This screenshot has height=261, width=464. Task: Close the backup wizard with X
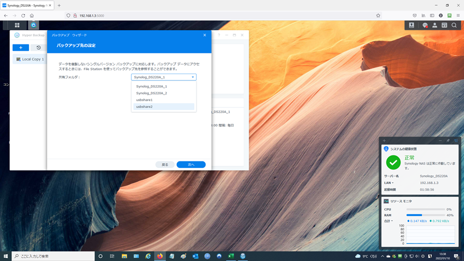pyautogui.click(x=204, y=35)
